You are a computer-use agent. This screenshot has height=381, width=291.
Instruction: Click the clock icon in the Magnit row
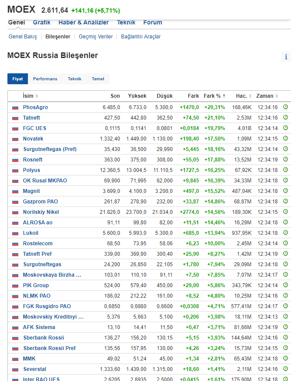click(286, 190)
